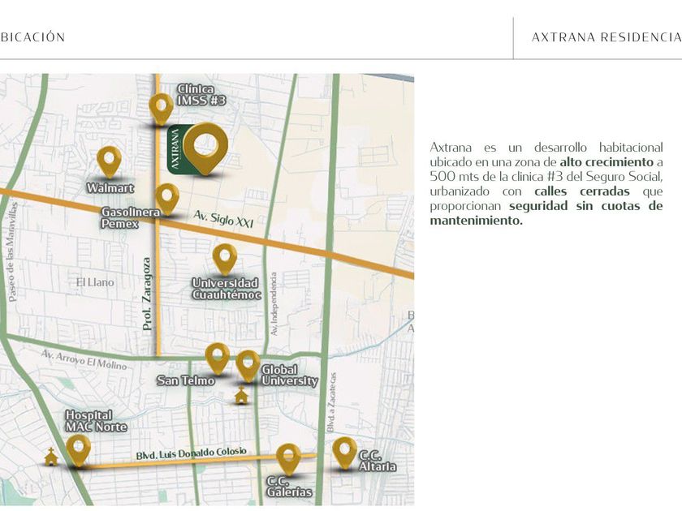Click the 'C.C. Galerías' label
Viewport: 682px width, 511px height.
click(x=289, y=487)
